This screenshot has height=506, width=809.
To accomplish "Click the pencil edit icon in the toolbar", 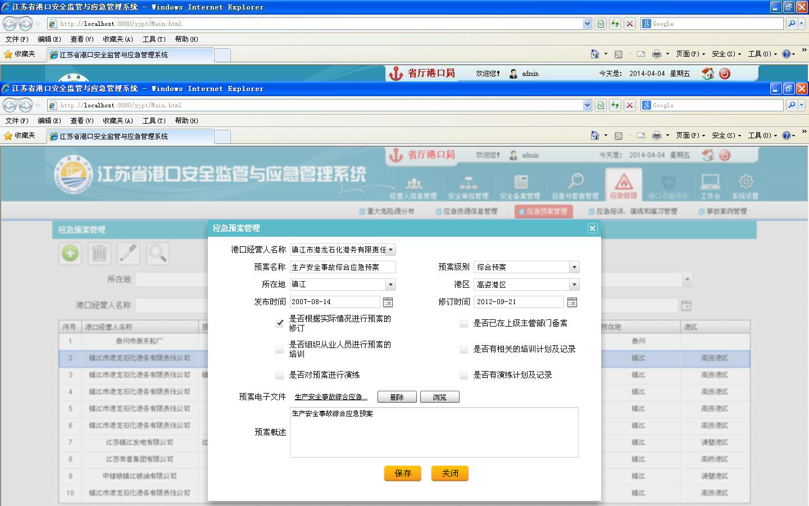I will (x=129, y=254).
